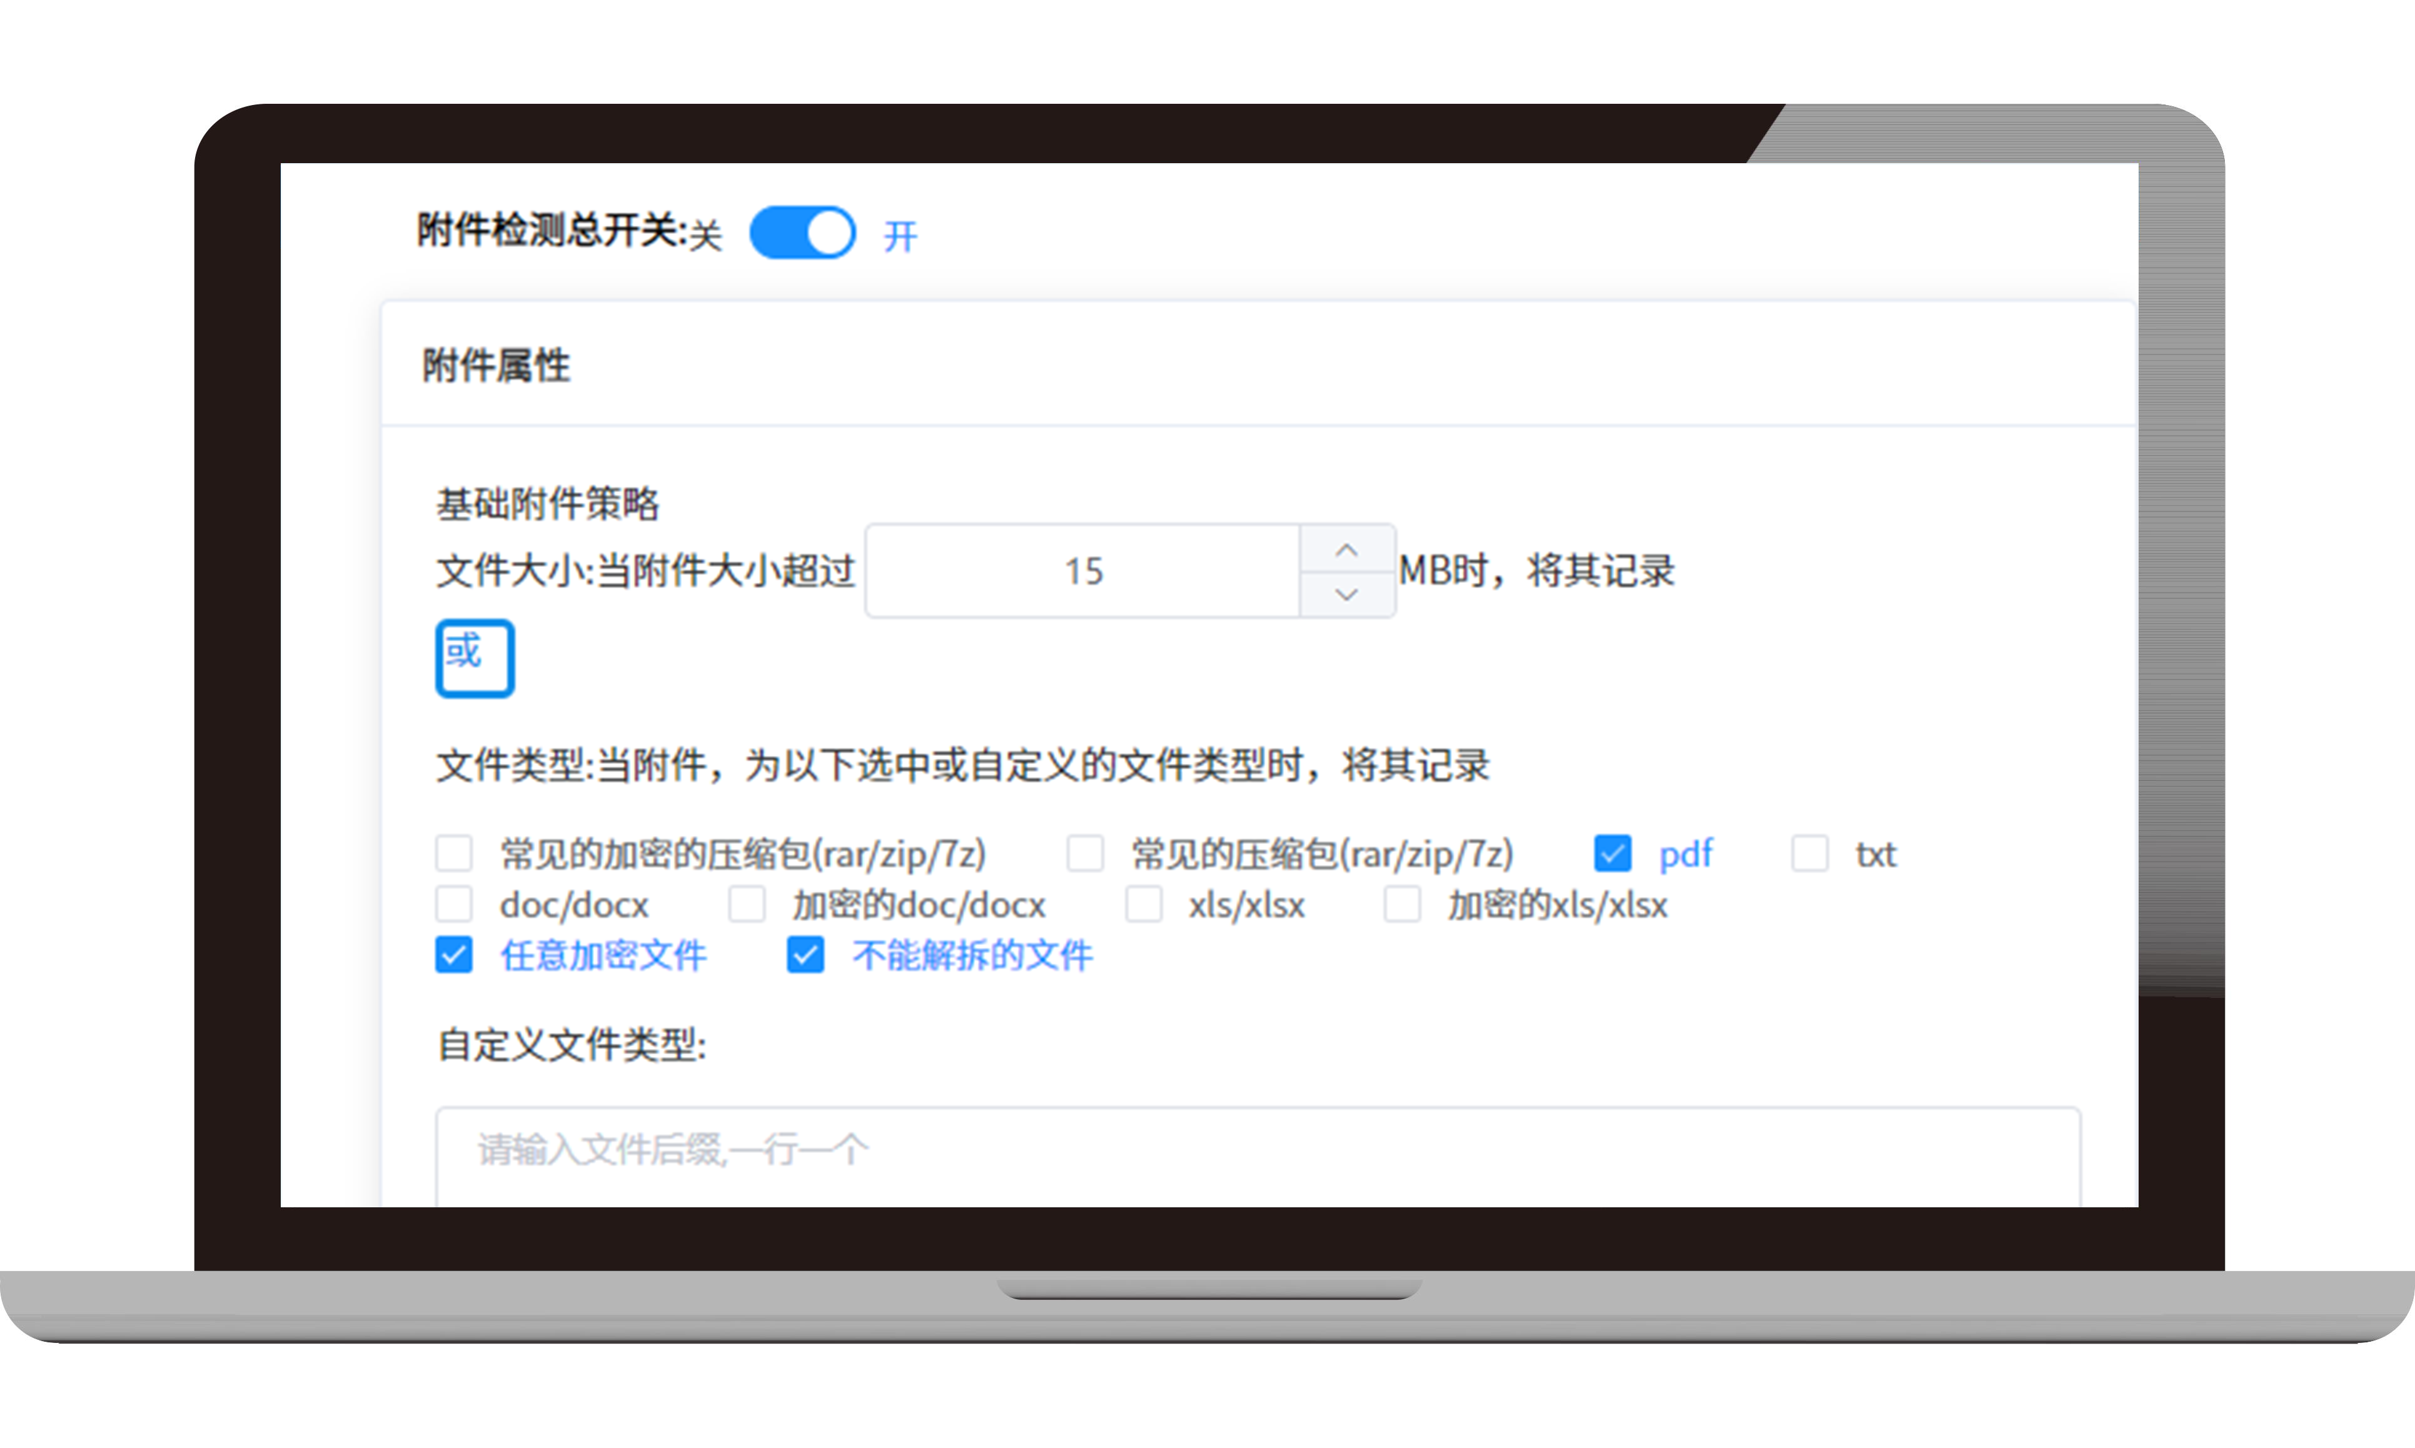Click the 自定义文件类型: label

(572, 1045)
